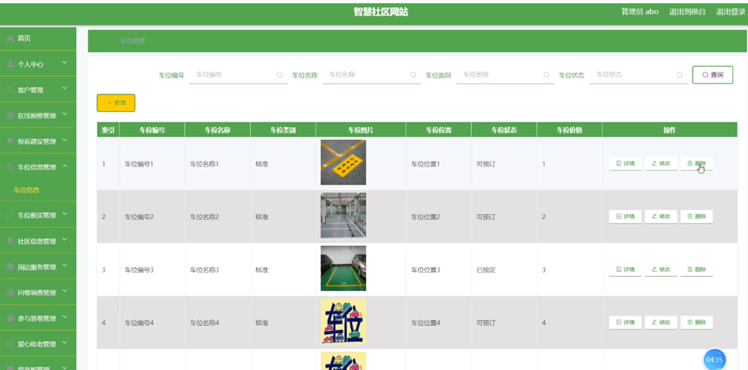Expand the 在线报修管理 chevron
Viewport: 748px width, 370px height.
(x=65, y=114)
